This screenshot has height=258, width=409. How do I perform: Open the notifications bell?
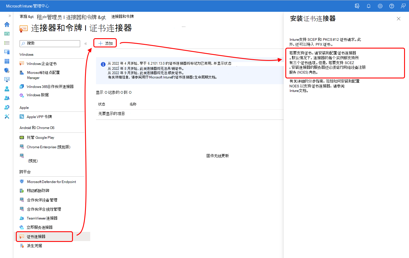(x=369, y=6)
